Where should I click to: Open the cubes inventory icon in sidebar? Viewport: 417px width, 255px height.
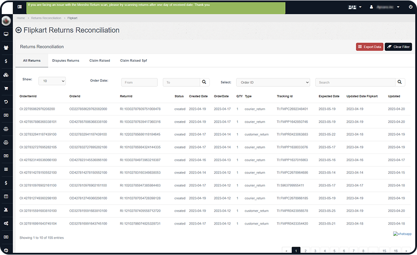pyautogui.click(x=6, y=75)
